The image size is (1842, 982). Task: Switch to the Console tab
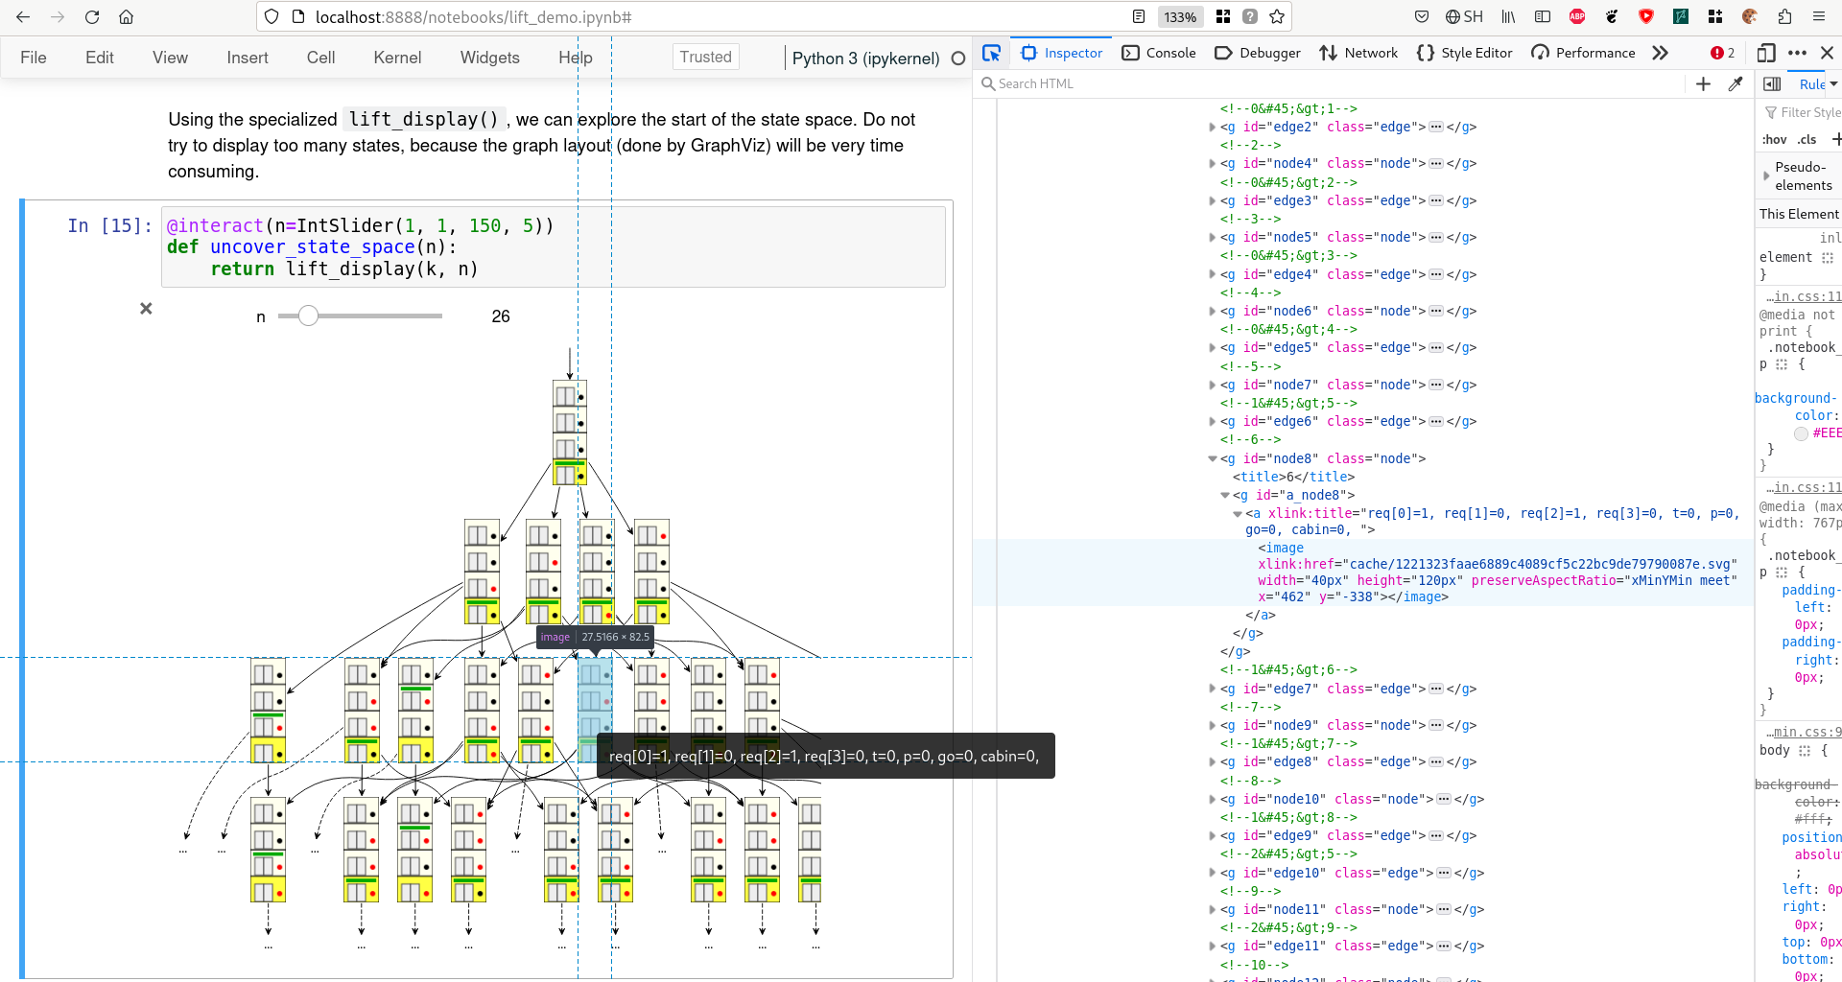point(1159,53)
